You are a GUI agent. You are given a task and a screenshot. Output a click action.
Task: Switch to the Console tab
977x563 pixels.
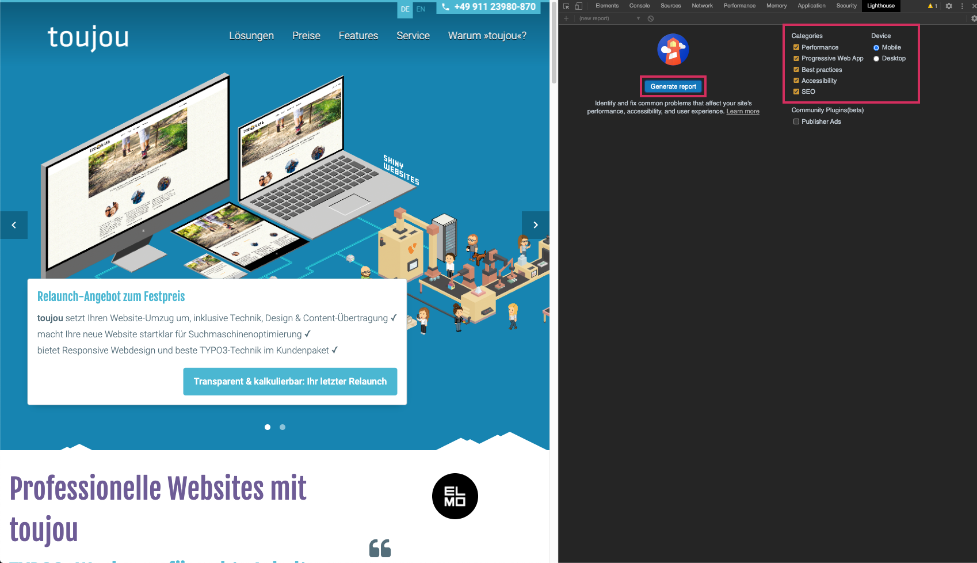[x=639, y=6]
